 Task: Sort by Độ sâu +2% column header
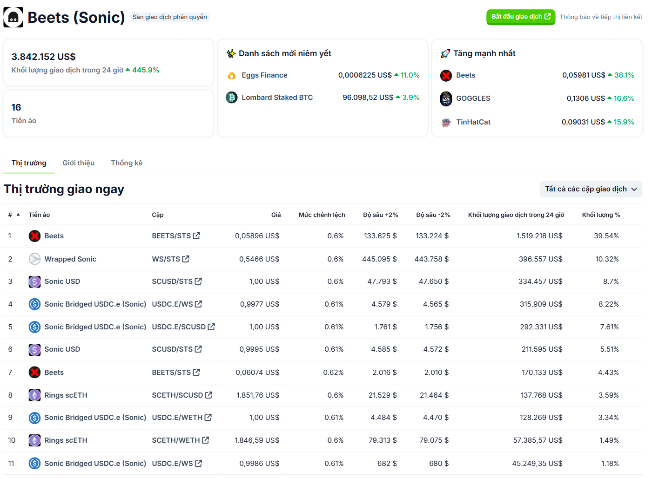tap(381, 215)
